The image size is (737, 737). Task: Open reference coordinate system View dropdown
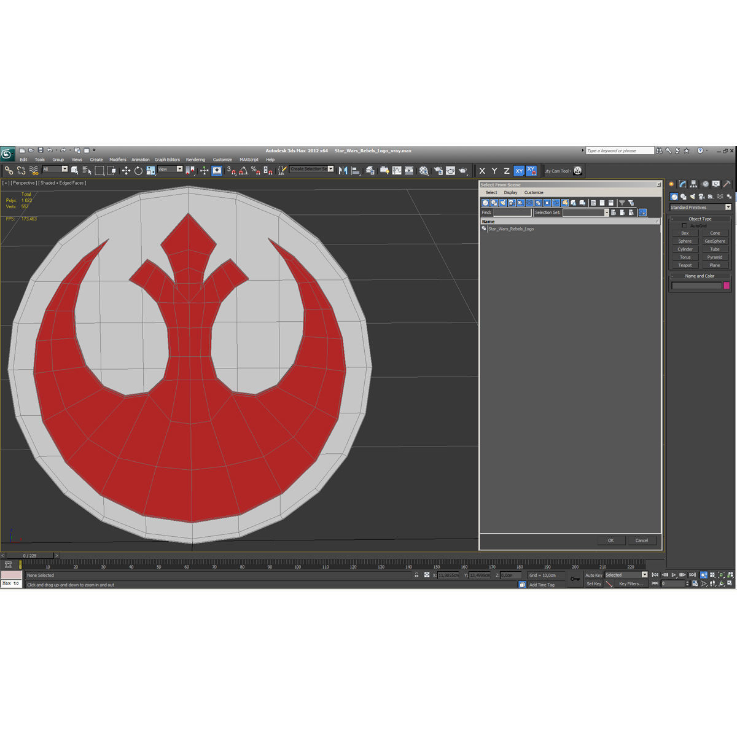(179, 169)
